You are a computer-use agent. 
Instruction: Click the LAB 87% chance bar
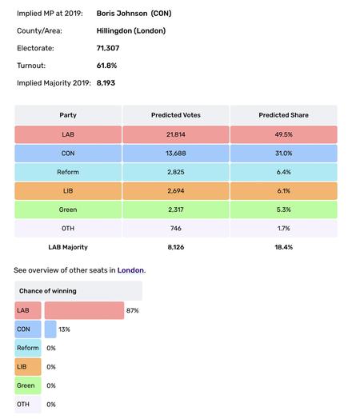[84, 310]
